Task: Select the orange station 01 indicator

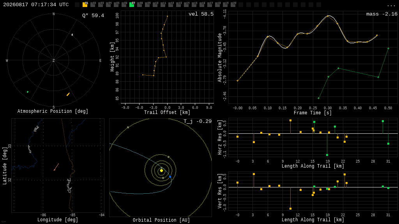Action: coord(85,5)
